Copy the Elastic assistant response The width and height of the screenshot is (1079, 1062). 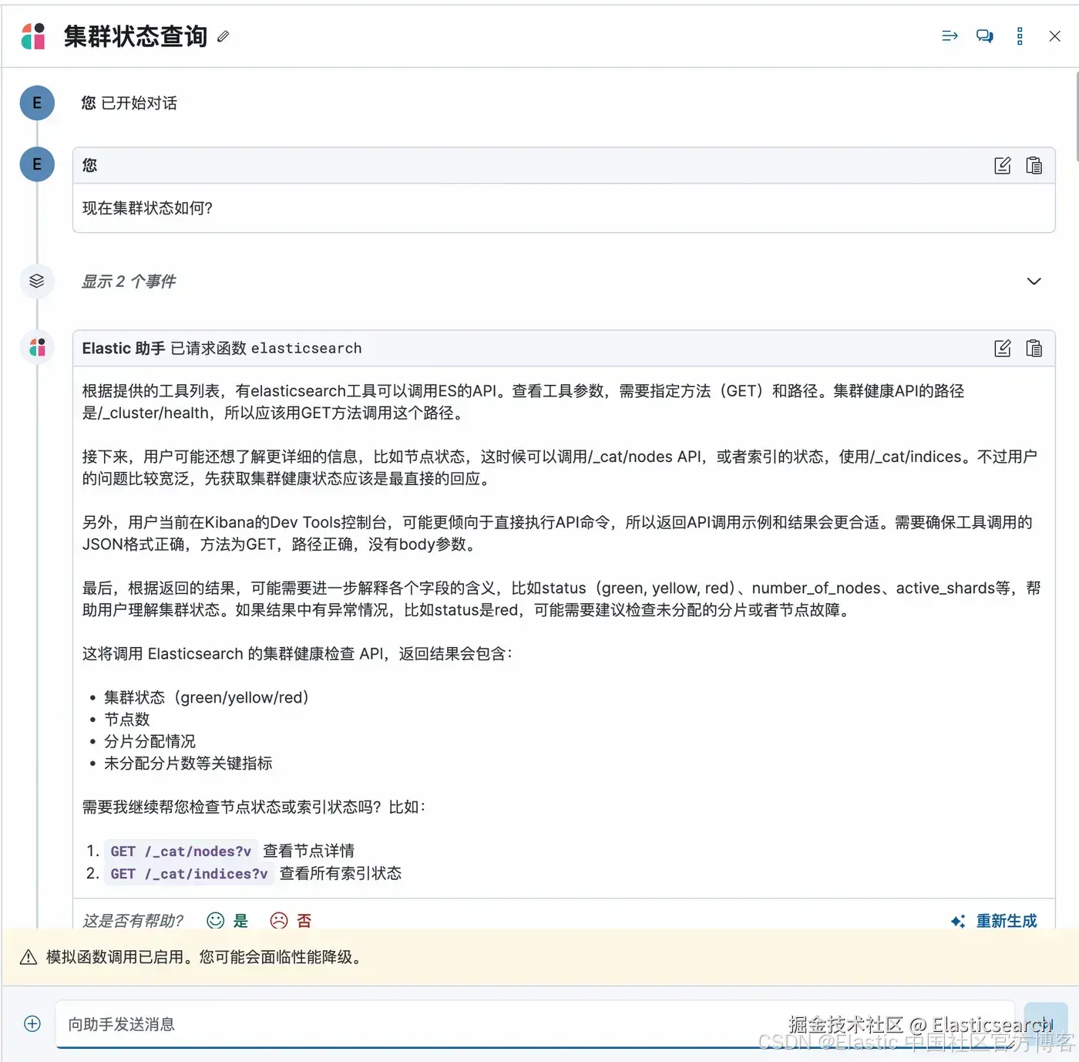[1034, 349]
